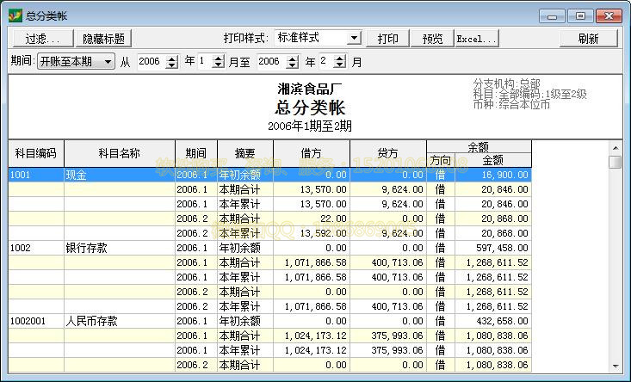
Task: Click the end year spinner arrows
Action: tap(292, 62)
